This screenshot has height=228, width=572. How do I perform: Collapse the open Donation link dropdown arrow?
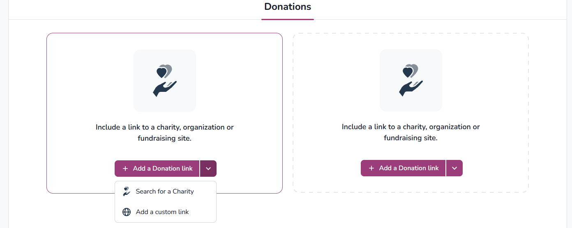[208, 169]
